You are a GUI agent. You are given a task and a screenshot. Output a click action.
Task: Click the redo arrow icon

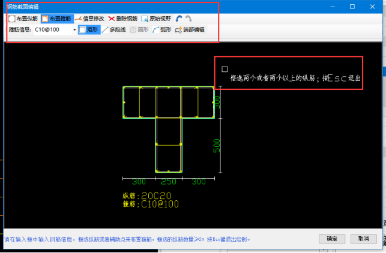click(x=189, y=19)
